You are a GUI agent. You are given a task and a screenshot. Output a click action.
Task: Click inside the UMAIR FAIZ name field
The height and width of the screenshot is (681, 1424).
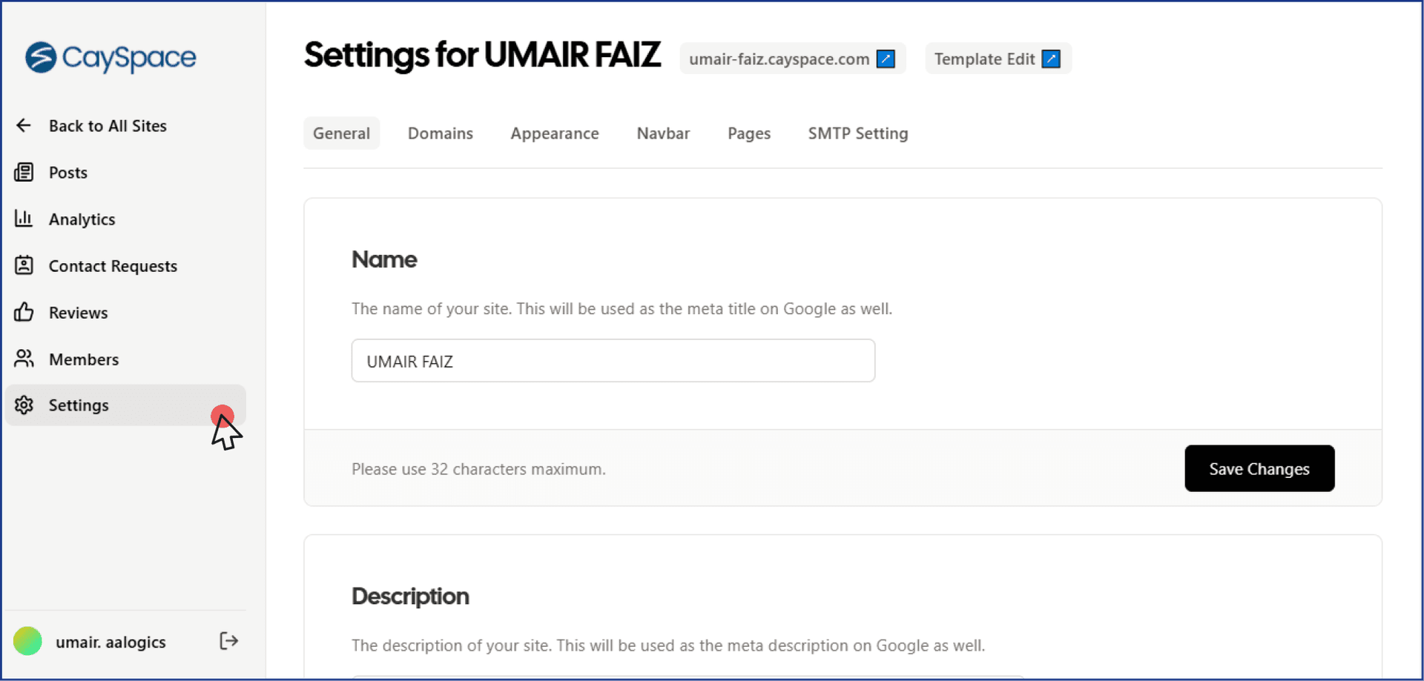point(613,361)
